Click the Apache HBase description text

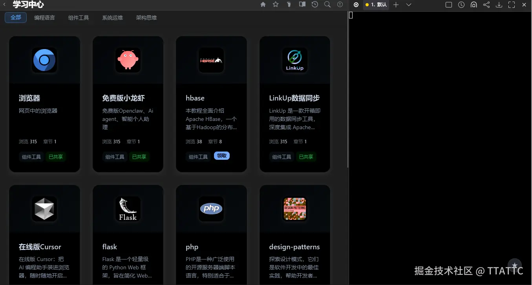click(x=211, y=119)
